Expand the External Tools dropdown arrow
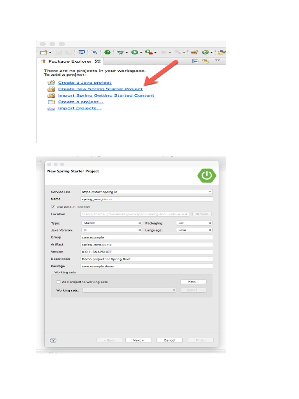This screenshot has width=299, height=399. 155,53
